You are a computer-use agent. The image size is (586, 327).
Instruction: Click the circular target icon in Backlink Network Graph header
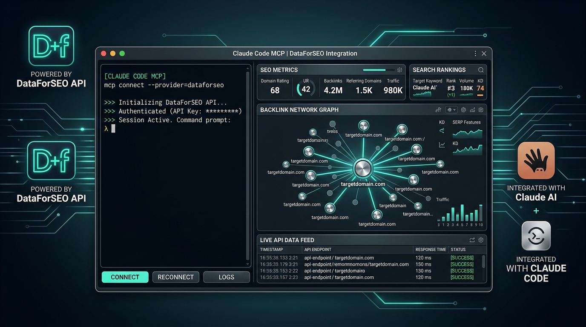coord(463,110)
